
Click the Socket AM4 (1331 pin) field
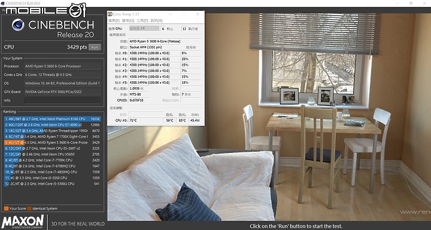pos(154,47)
